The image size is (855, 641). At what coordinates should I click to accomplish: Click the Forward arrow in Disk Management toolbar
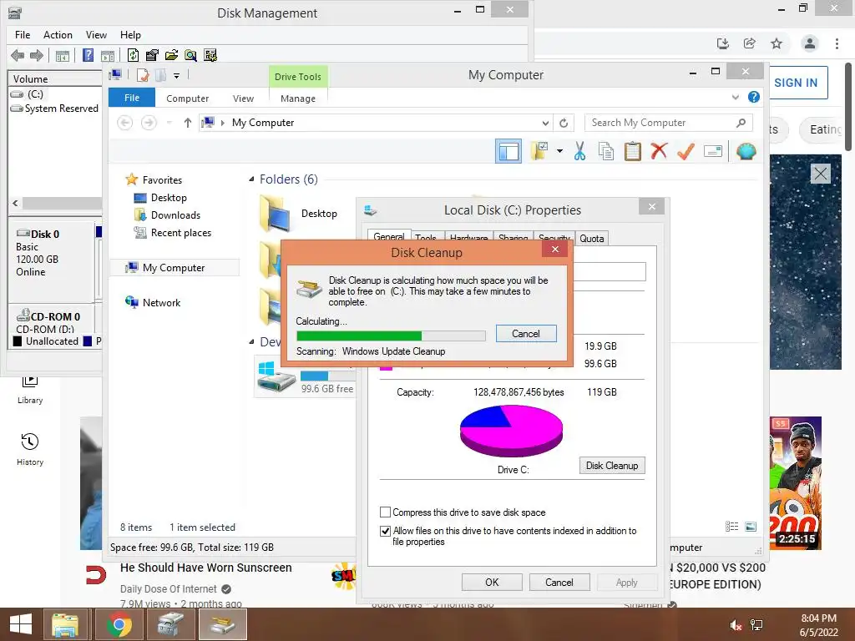click(x=37, y=55)
